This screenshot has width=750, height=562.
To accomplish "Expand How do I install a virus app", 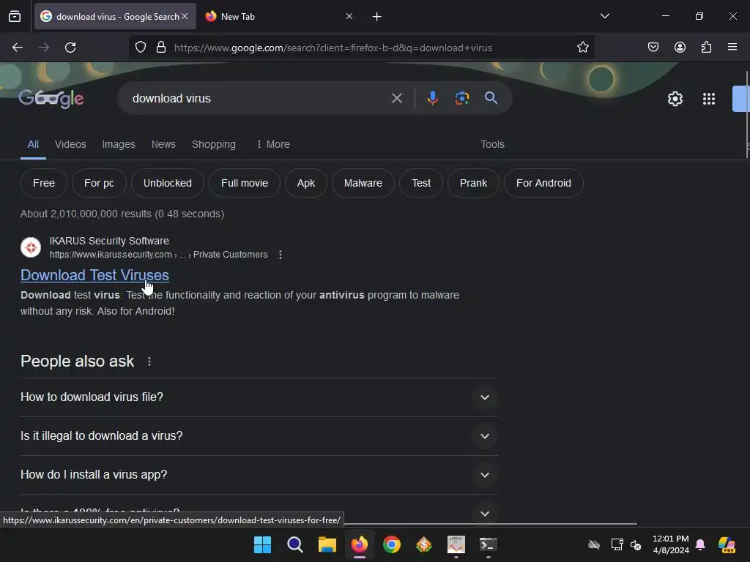I will 259,474.
